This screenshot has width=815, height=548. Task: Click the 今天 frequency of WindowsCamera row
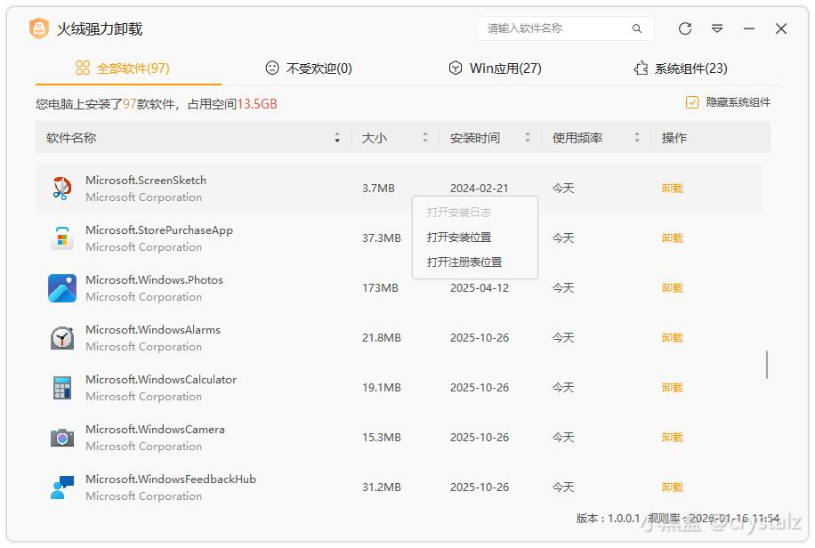click(x=563, y=438)
